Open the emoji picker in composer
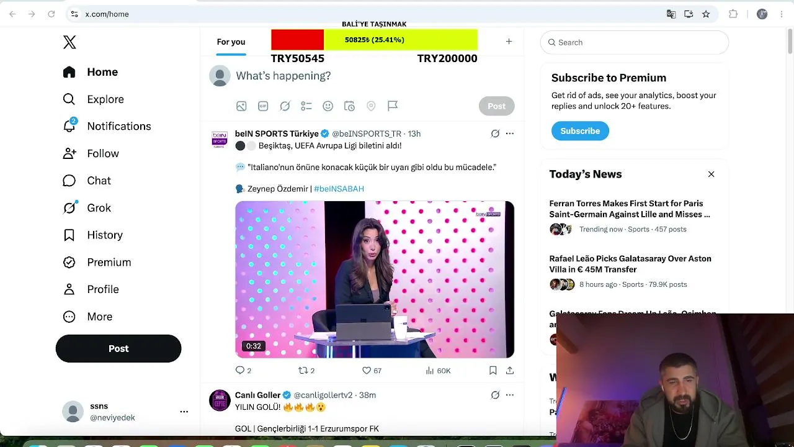The image size is (794, 447). point(328,106)
